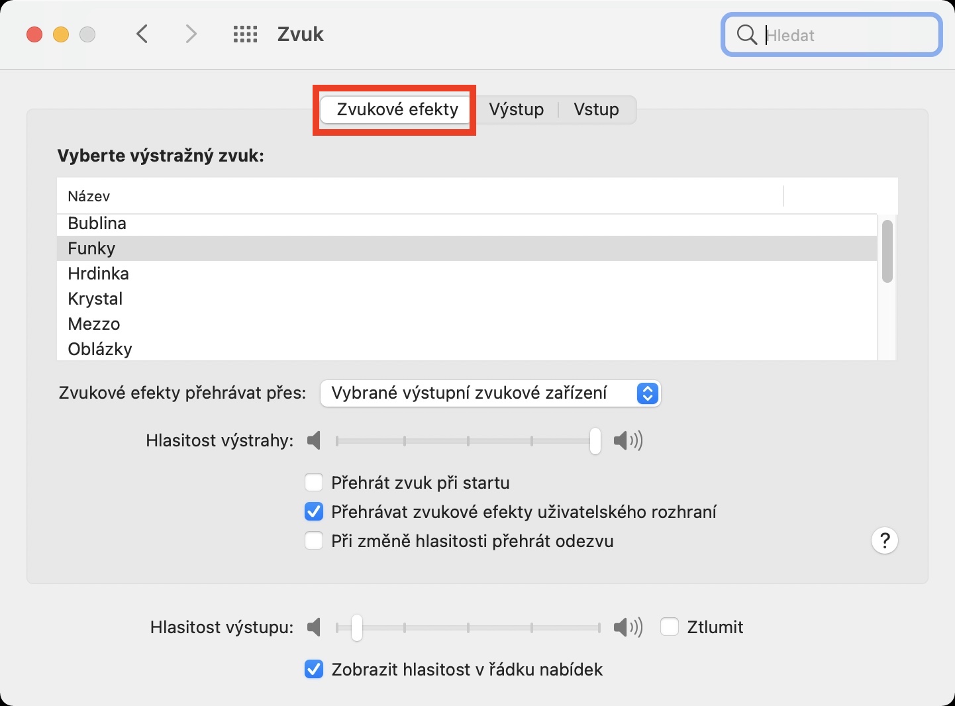Click the forward arrow in toolbar
This screenshot has height=706, width=955.
click(191, 34)
